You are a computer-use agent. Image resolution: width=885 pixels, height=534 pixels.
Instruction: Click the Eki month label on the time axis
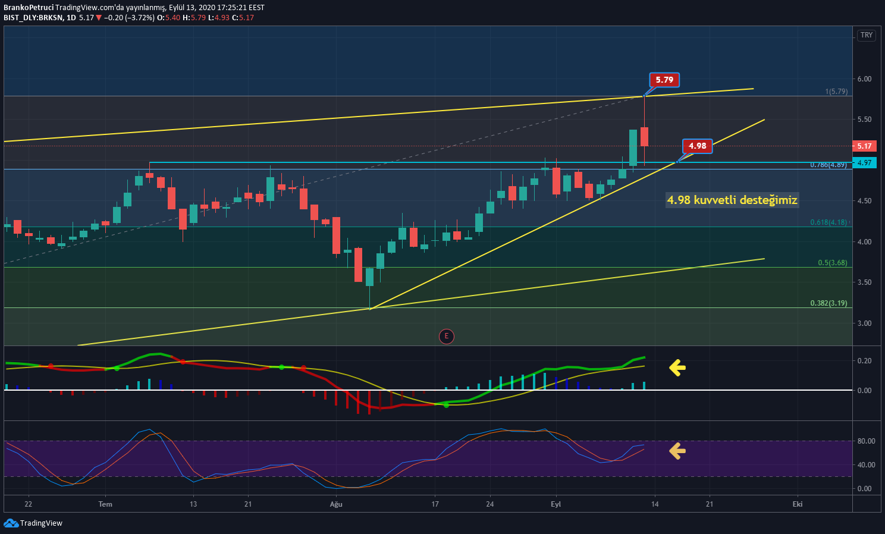tap(798, 504)
